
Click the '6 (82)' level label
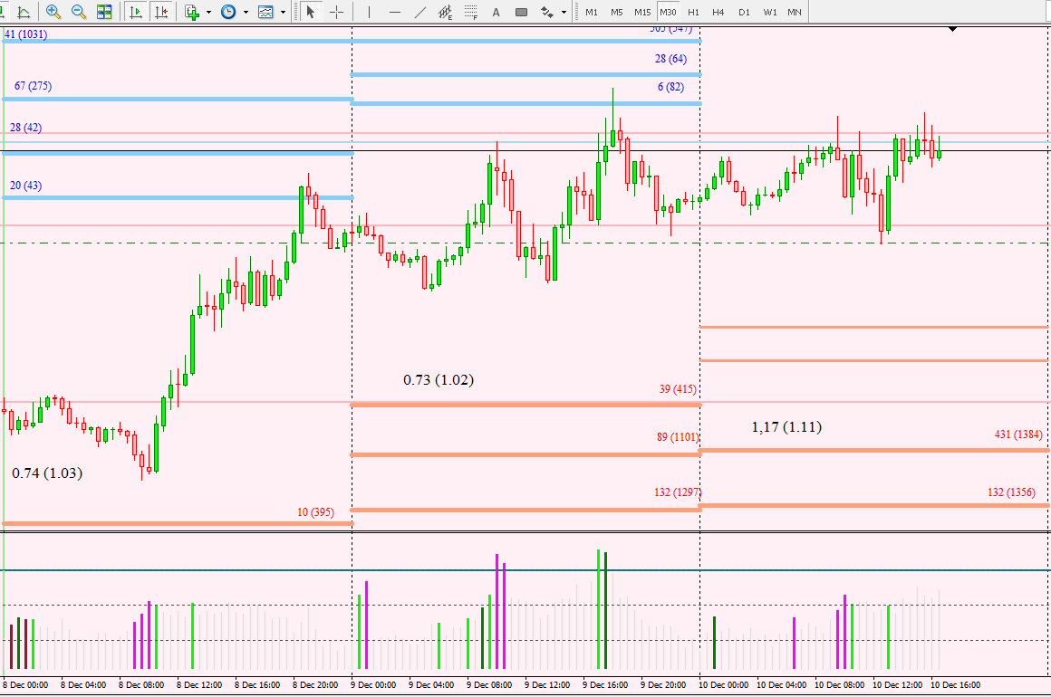pos(671,86)
